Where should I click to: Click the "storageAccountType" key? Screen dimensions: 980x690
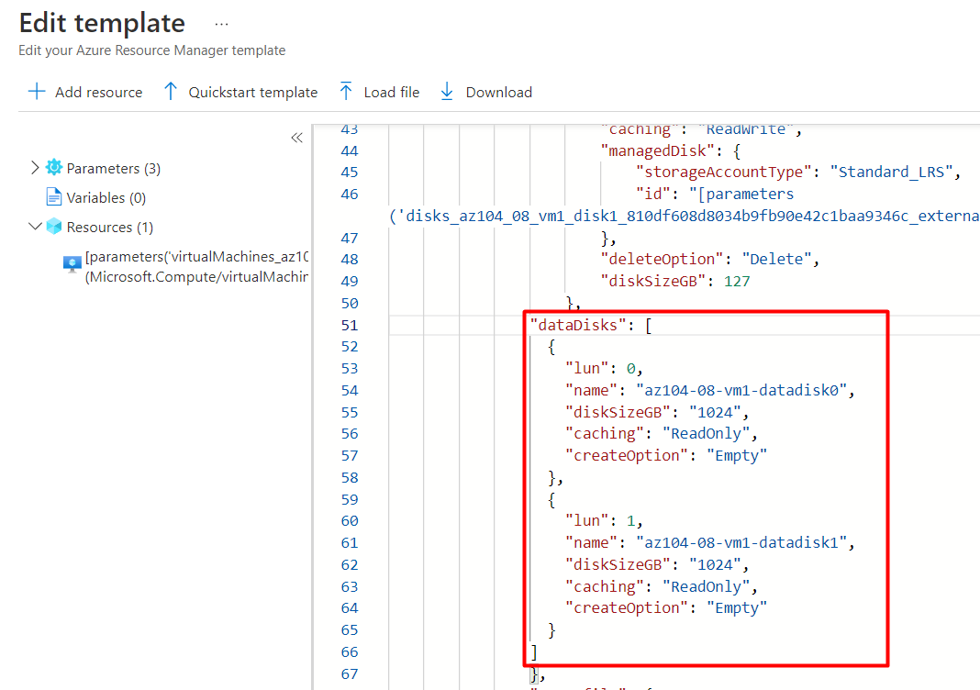click(724, 172)
